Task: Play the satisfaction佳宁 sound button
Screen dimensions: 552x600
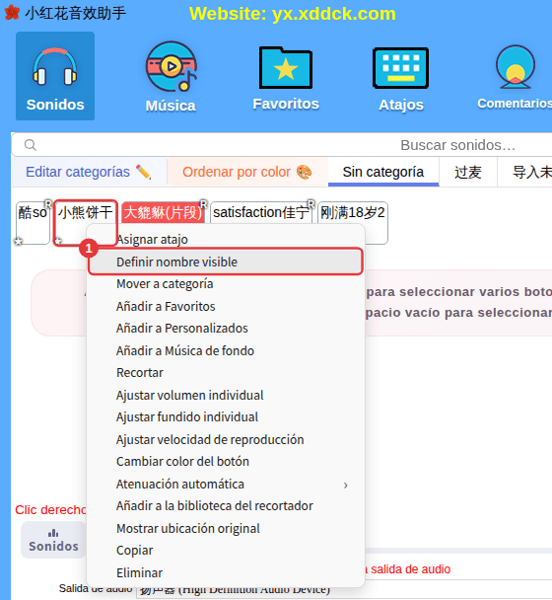Action: pos(261,213)
